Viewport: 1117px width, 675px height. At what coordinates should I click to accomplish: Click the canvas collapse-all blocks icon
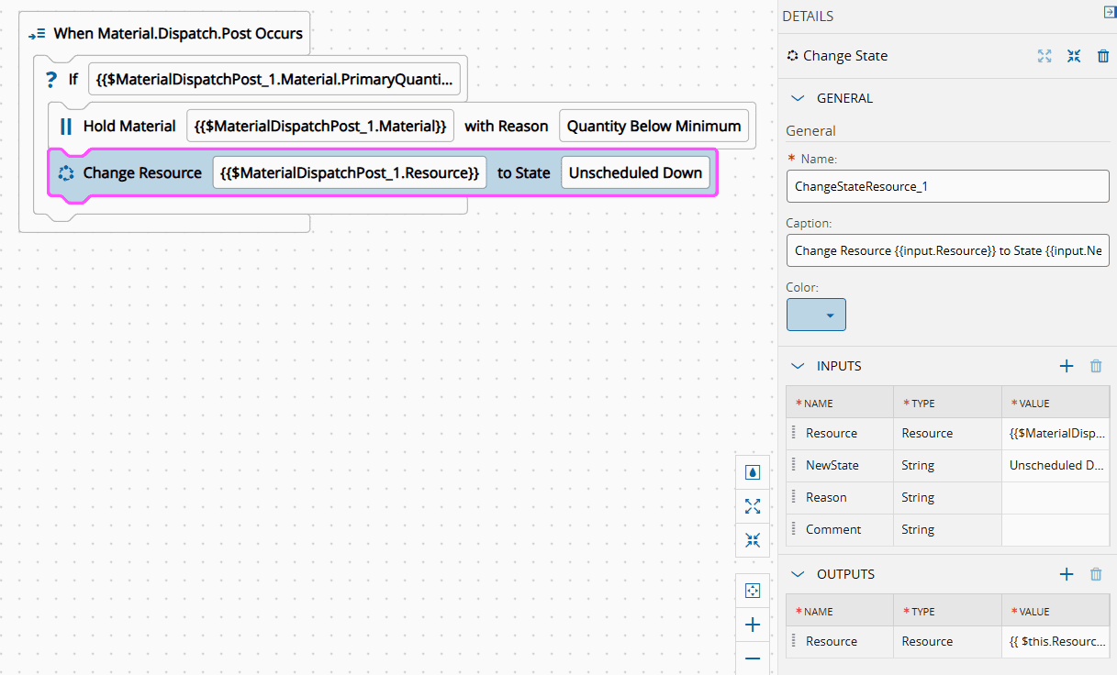pyautogui.click(x=753, y=540)
